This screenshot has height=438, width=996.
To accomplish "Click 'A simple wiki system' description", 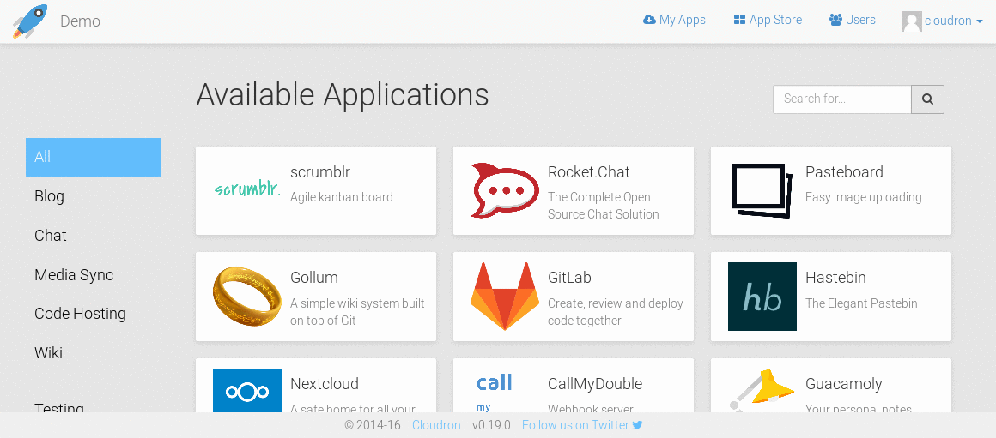I will 358,312.
